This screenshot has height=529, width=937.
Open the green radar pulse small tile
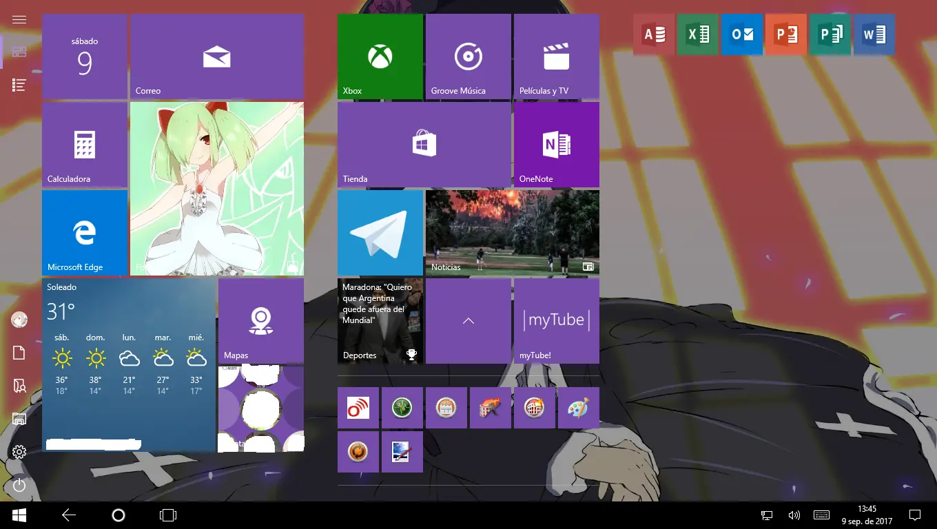pos(402,408)
